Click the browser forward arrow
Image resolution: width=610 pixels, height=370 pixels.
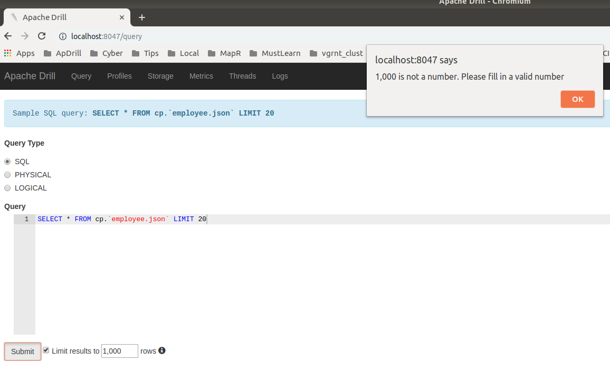pos(25,36)
